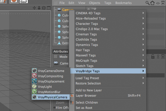Select the Attributes panel tab

tap(61, 51)
